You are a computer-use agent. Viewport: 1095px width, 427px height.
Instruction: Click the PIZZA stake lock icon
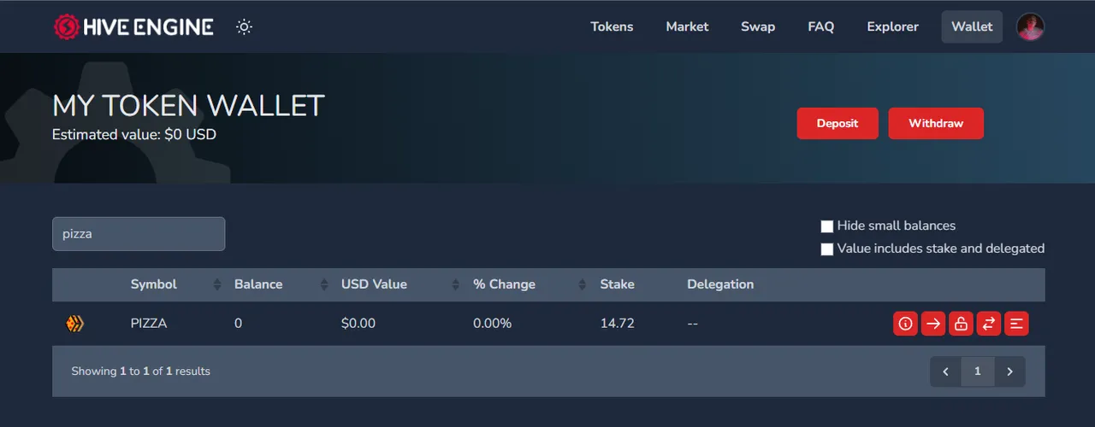pyautogui.click(x=961, y=324)
